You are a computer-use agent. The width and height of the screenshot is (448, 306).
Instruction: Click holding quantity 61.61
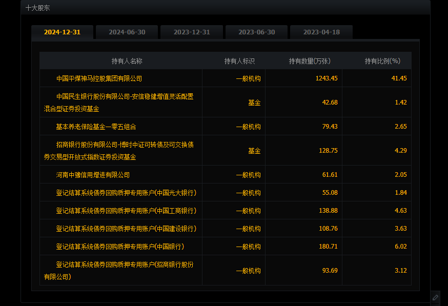pos(330,175)
